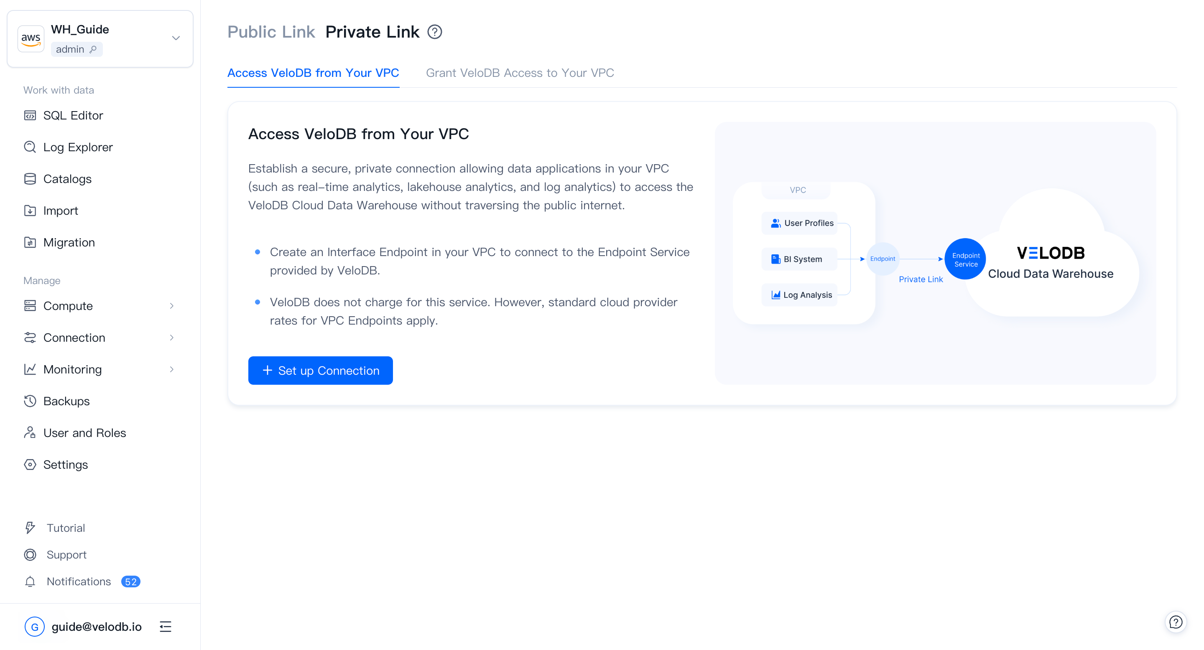Open Log Explorer via its magnifier icon

click(x=30, y=147)
